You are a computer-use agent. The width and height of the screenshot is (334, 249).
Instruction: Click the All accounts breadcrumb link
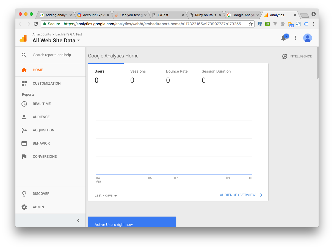pyautogui.click(x=42, y=34)
